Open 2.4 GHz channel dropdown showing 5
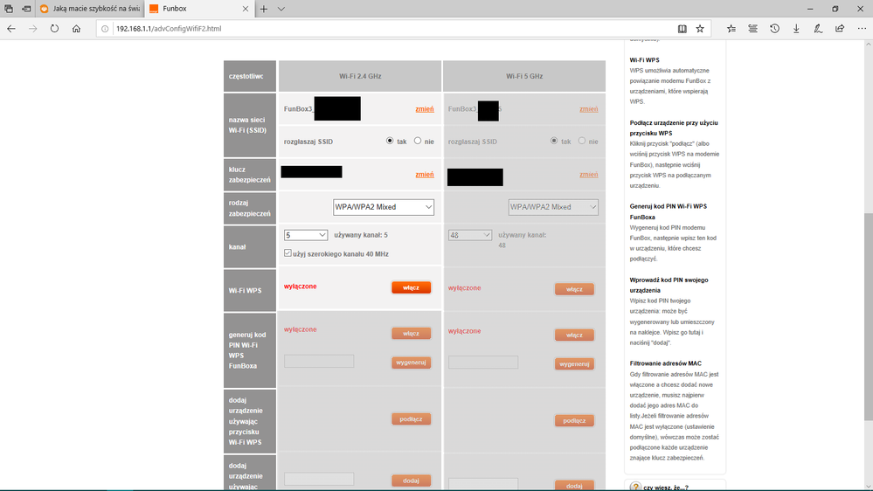 (306, 235)
